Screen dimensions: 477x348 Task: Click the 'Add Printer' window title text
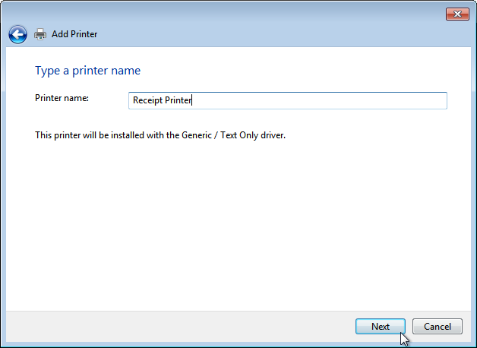pos(74,34)
